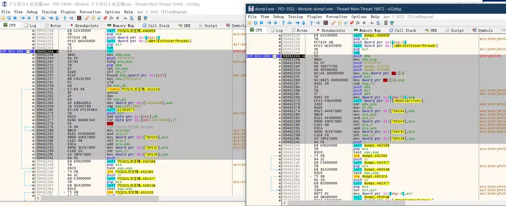
Task: Click Open file folder icon in ドSなOL女王様 toolbar
Action: tap(3, 18)
